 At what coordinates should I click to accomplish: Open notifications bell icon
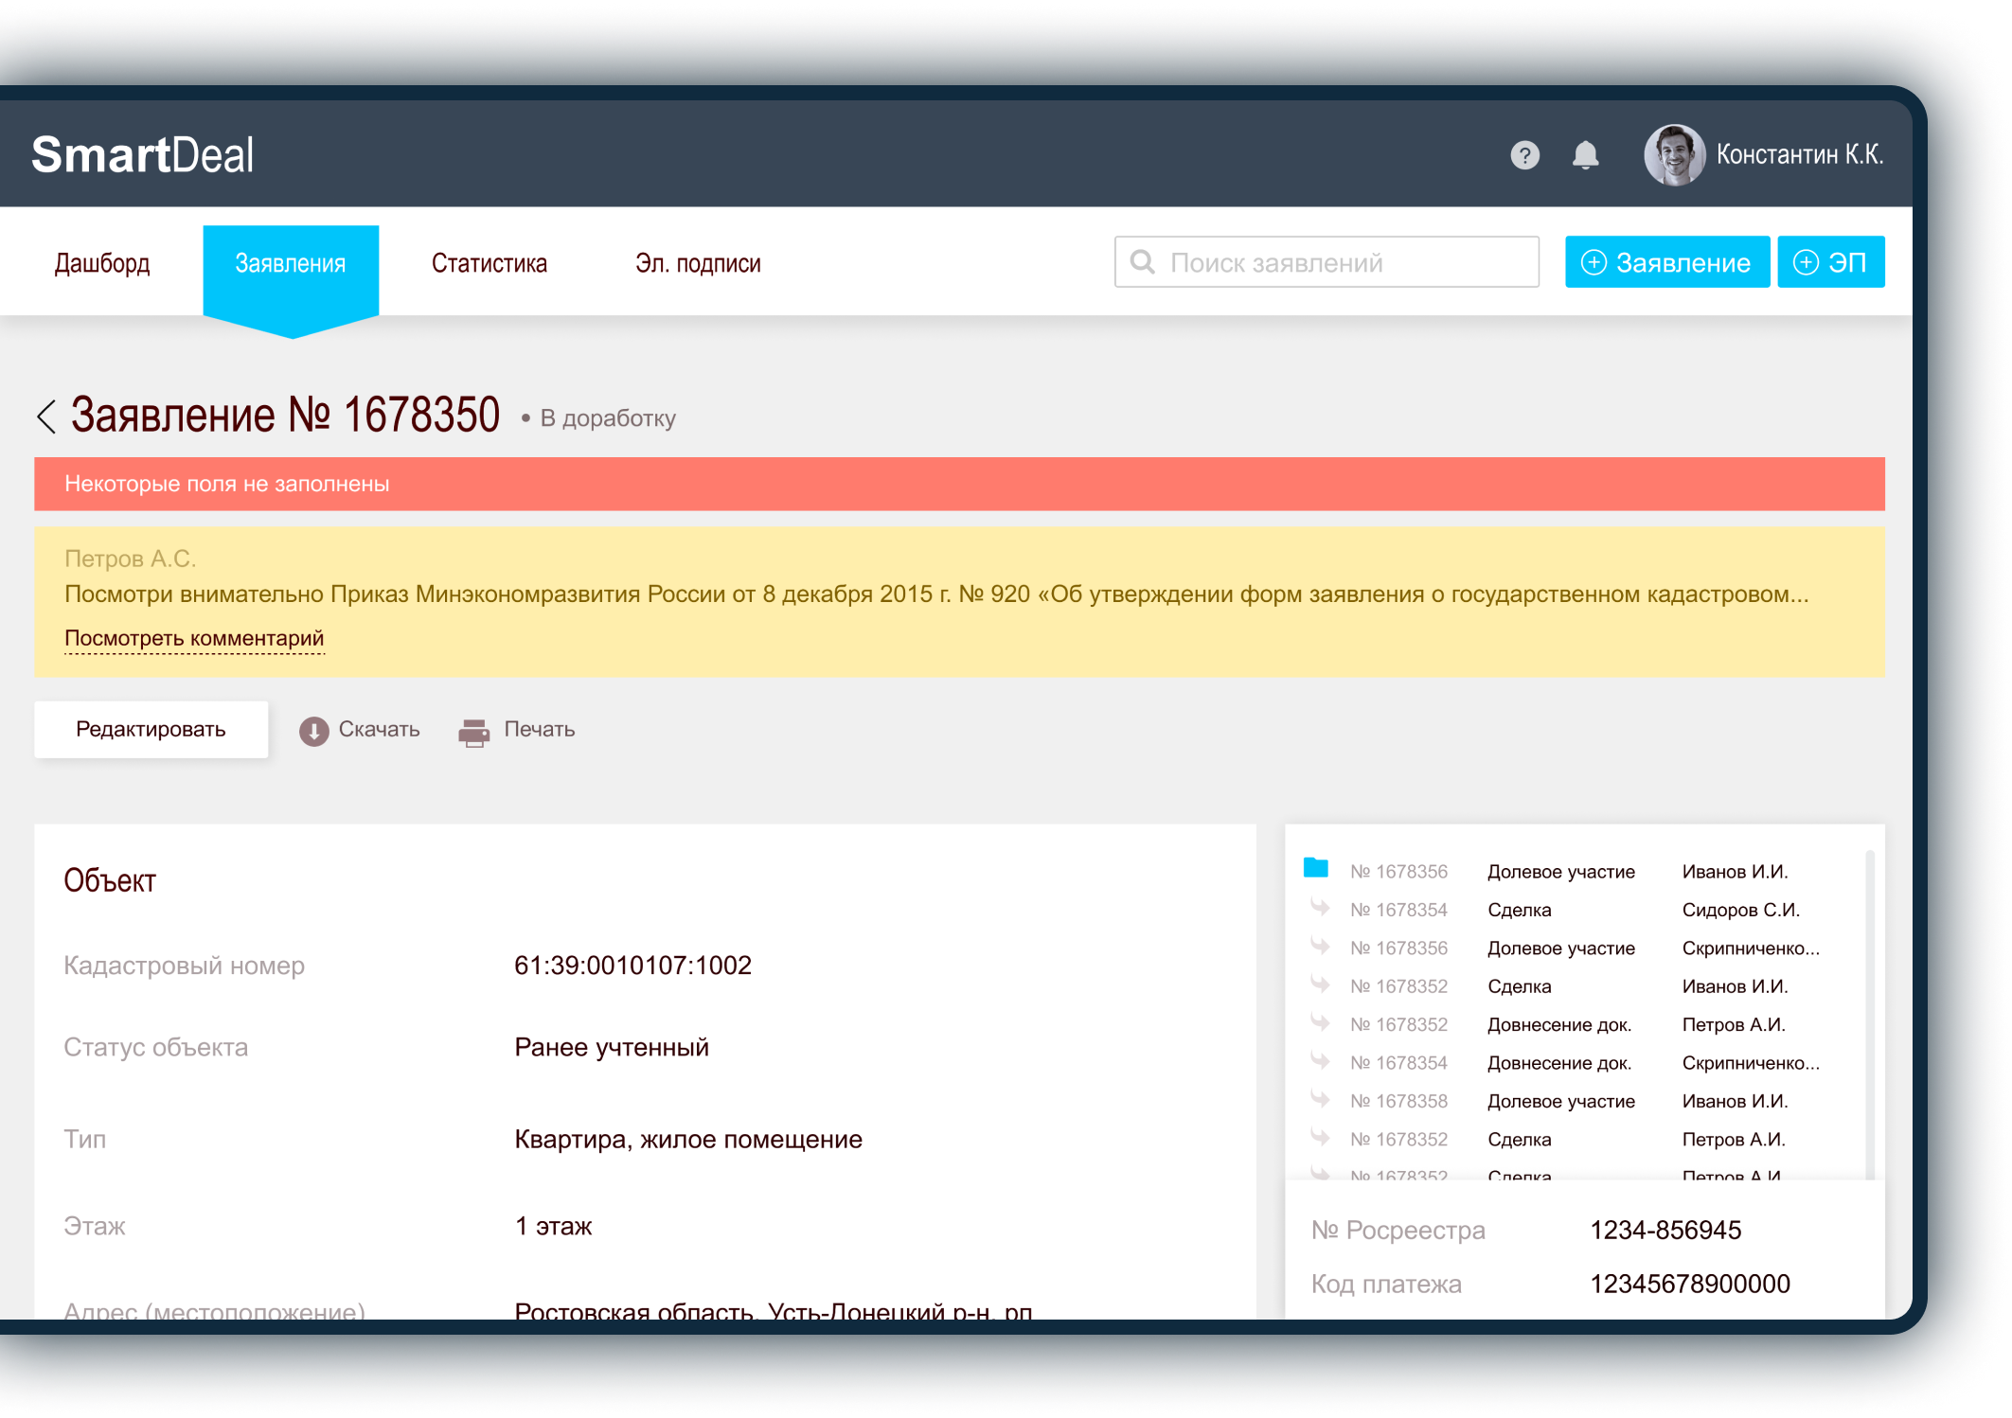click(x=1585, y=155)
